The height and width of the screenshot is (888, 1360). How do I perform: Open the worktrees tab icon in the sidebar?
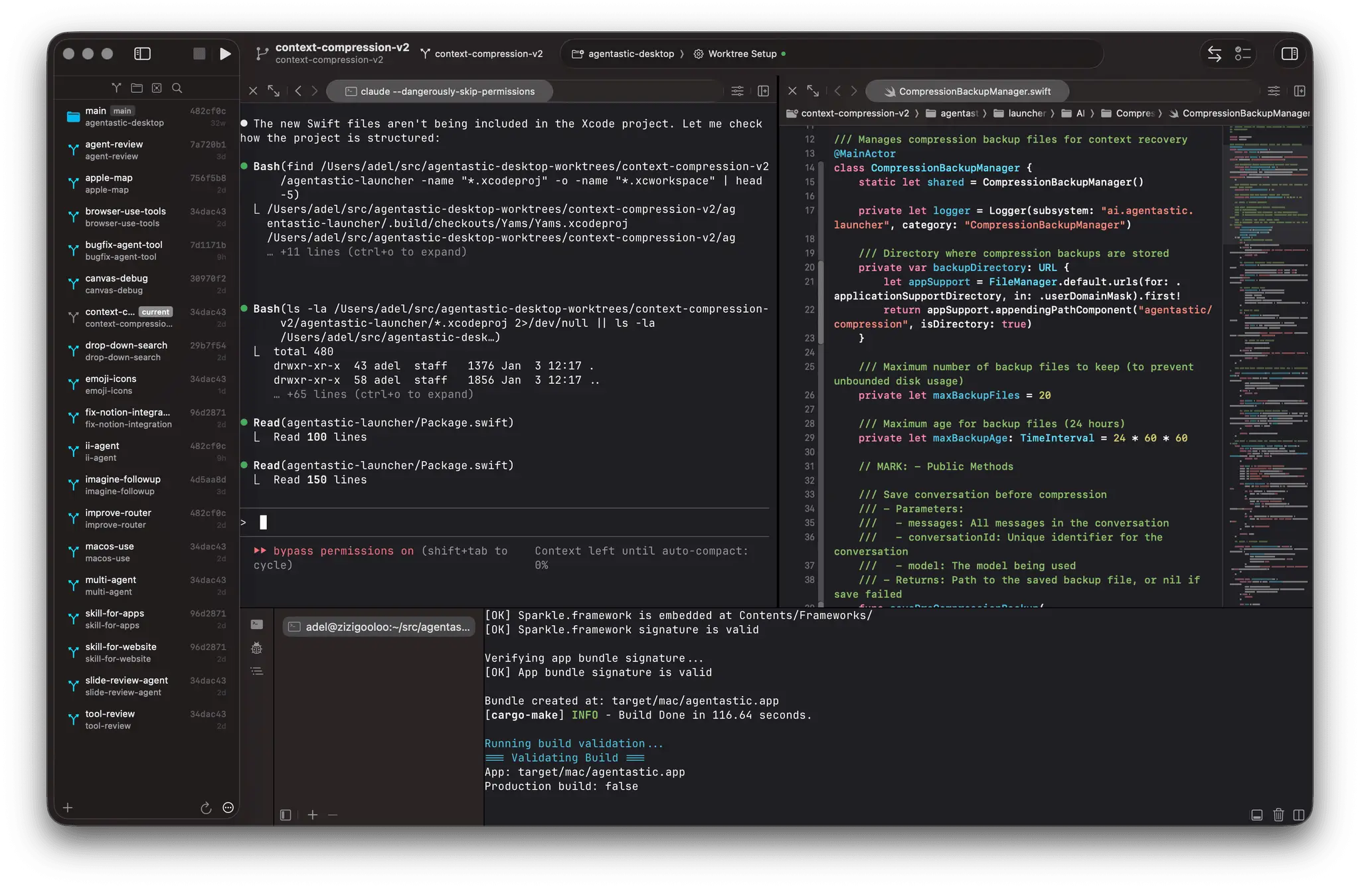(116, 88)
